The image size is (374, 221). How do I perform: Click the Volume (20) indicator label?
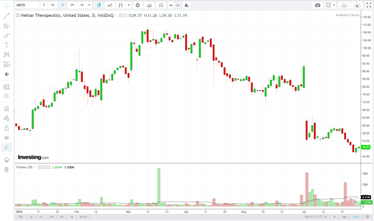(24, 167)
